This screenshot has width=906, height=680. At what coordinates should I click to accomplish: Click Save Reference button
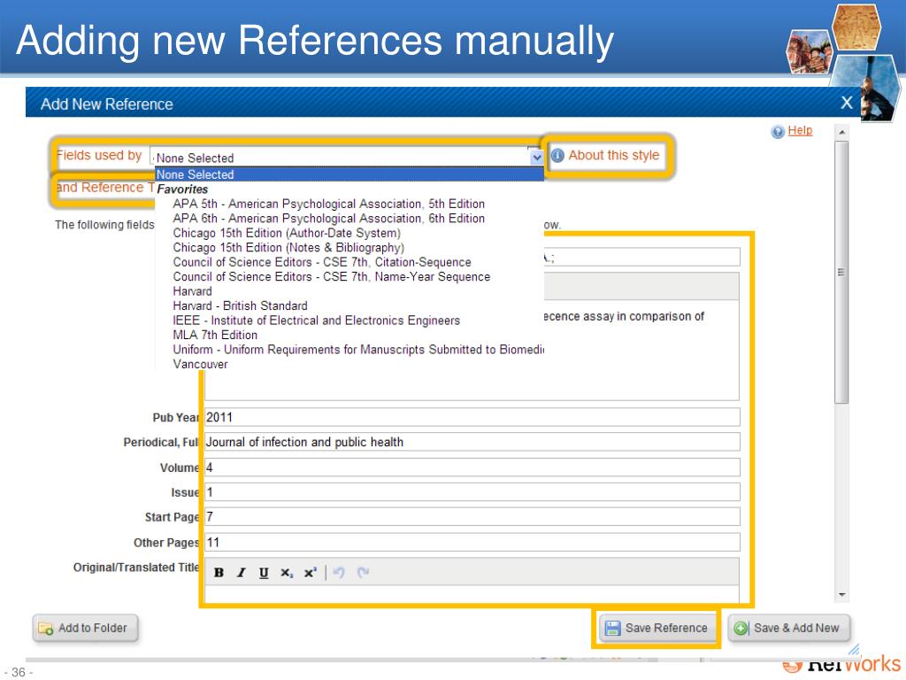point(656,629)
